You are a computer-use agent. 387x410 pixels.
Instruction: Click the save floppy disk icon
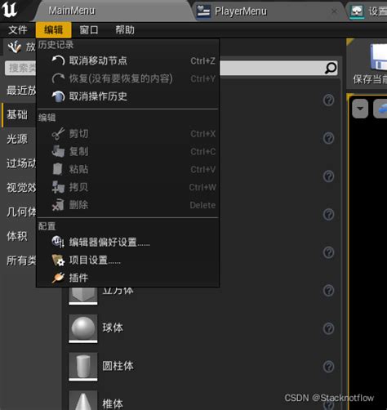pyautogui.click(x=379, y=57)
